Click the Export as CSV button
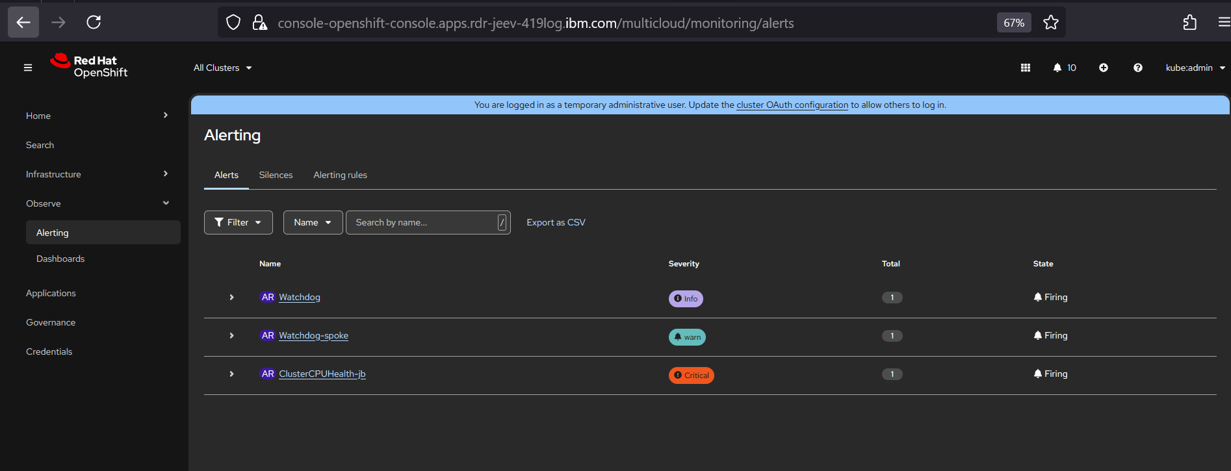The image size is (1231, 471). pos(556,222)
